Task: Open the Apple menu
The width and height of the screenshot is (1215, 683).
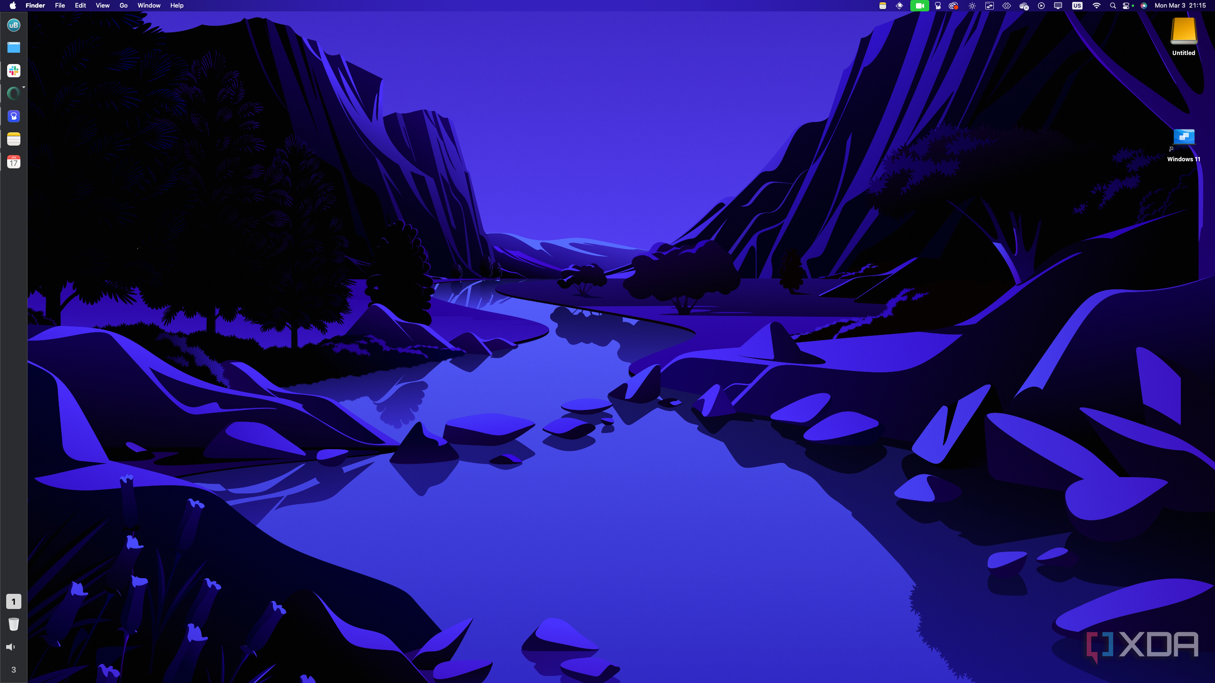Action: coord(13,6)
